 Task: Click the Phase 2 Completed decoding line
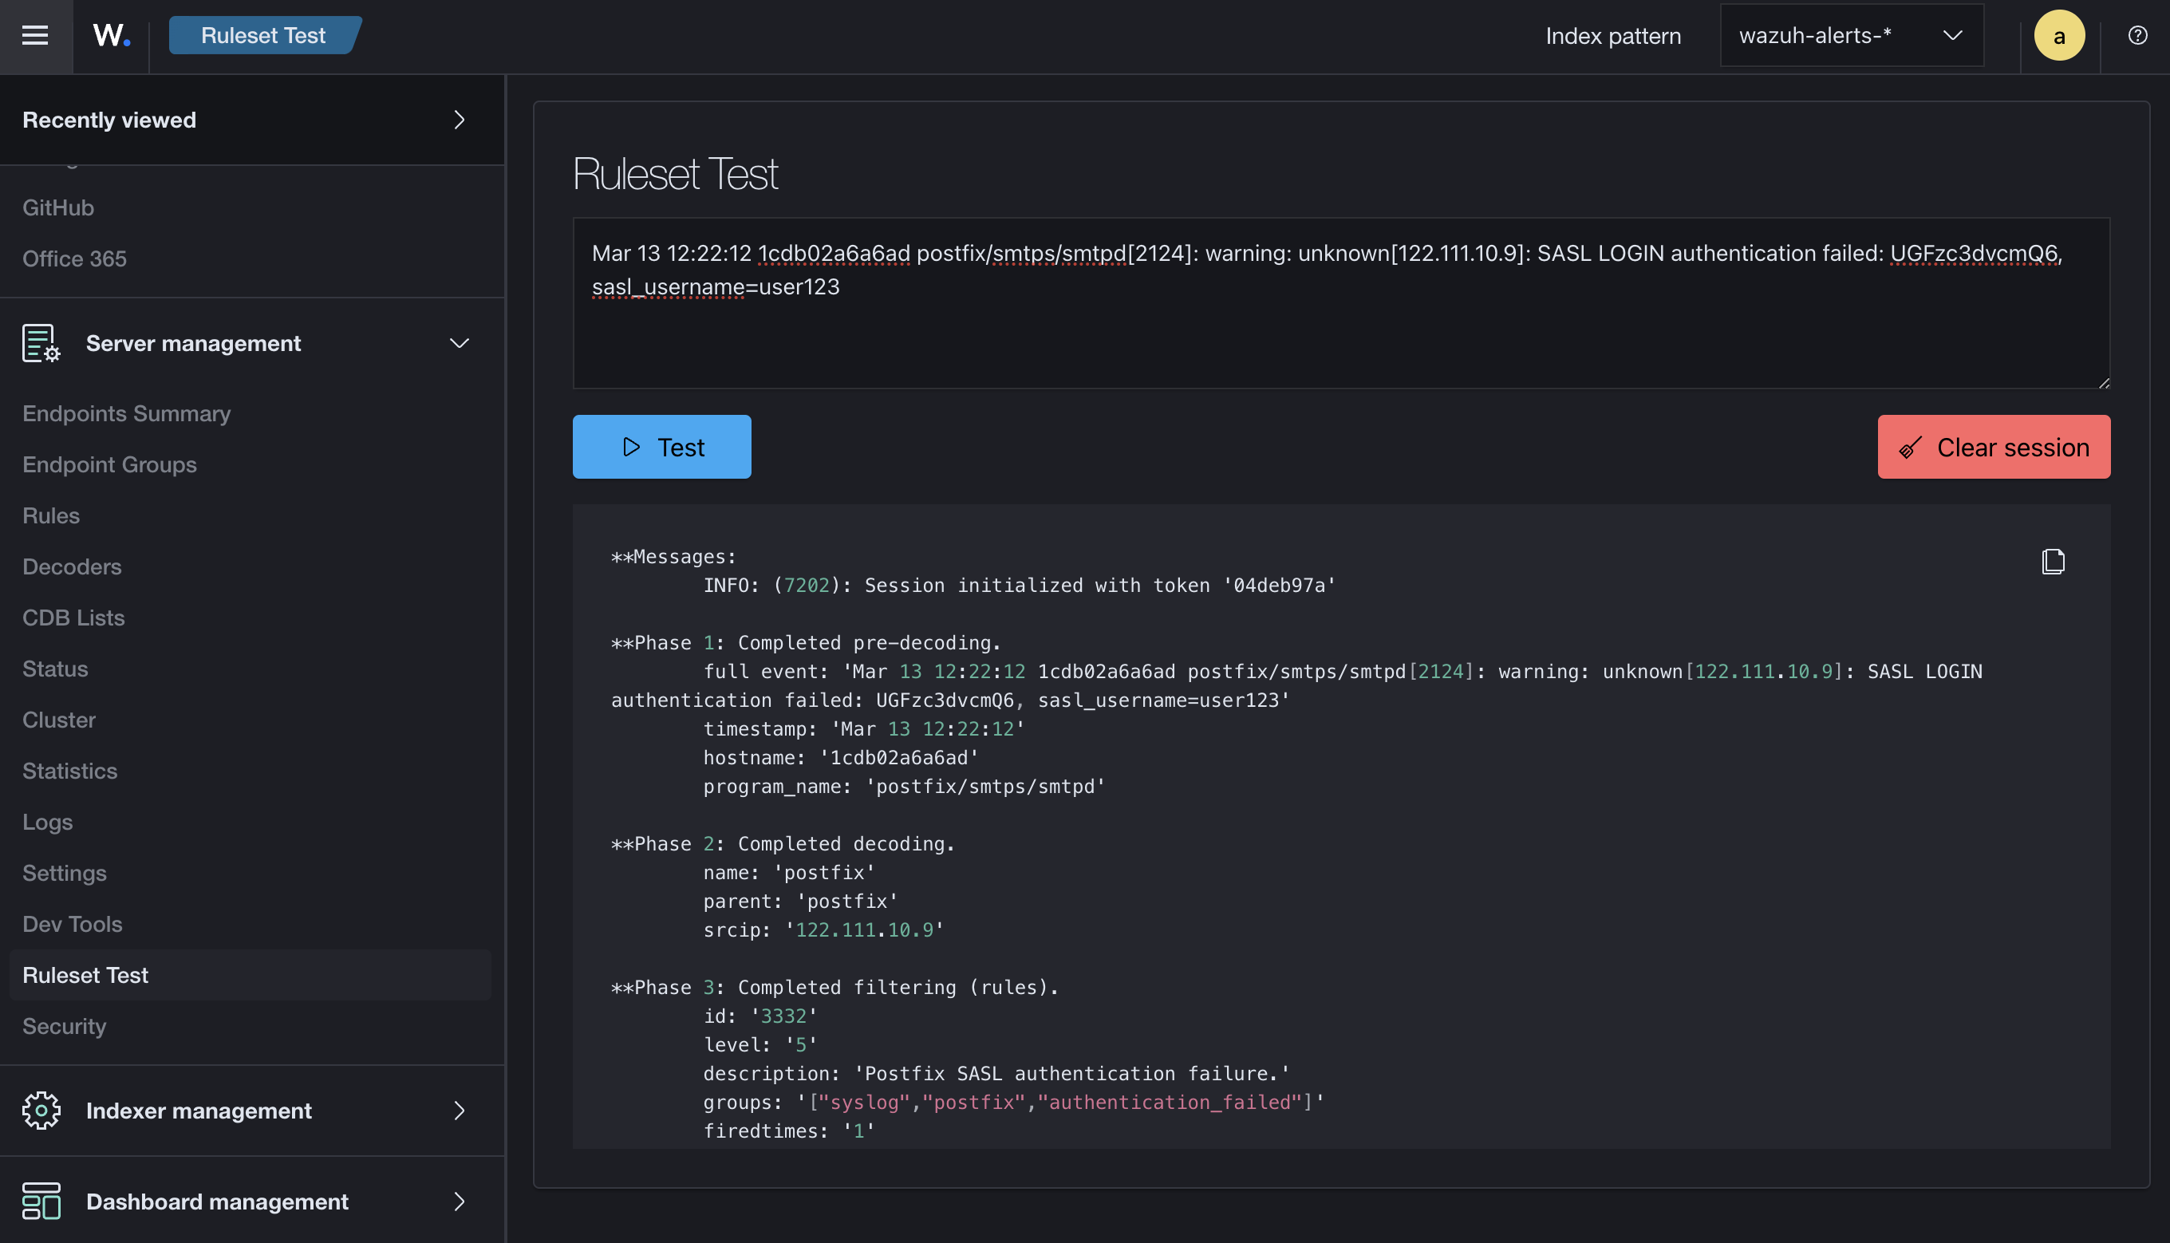pyautogui.click(x=783, y=843)
